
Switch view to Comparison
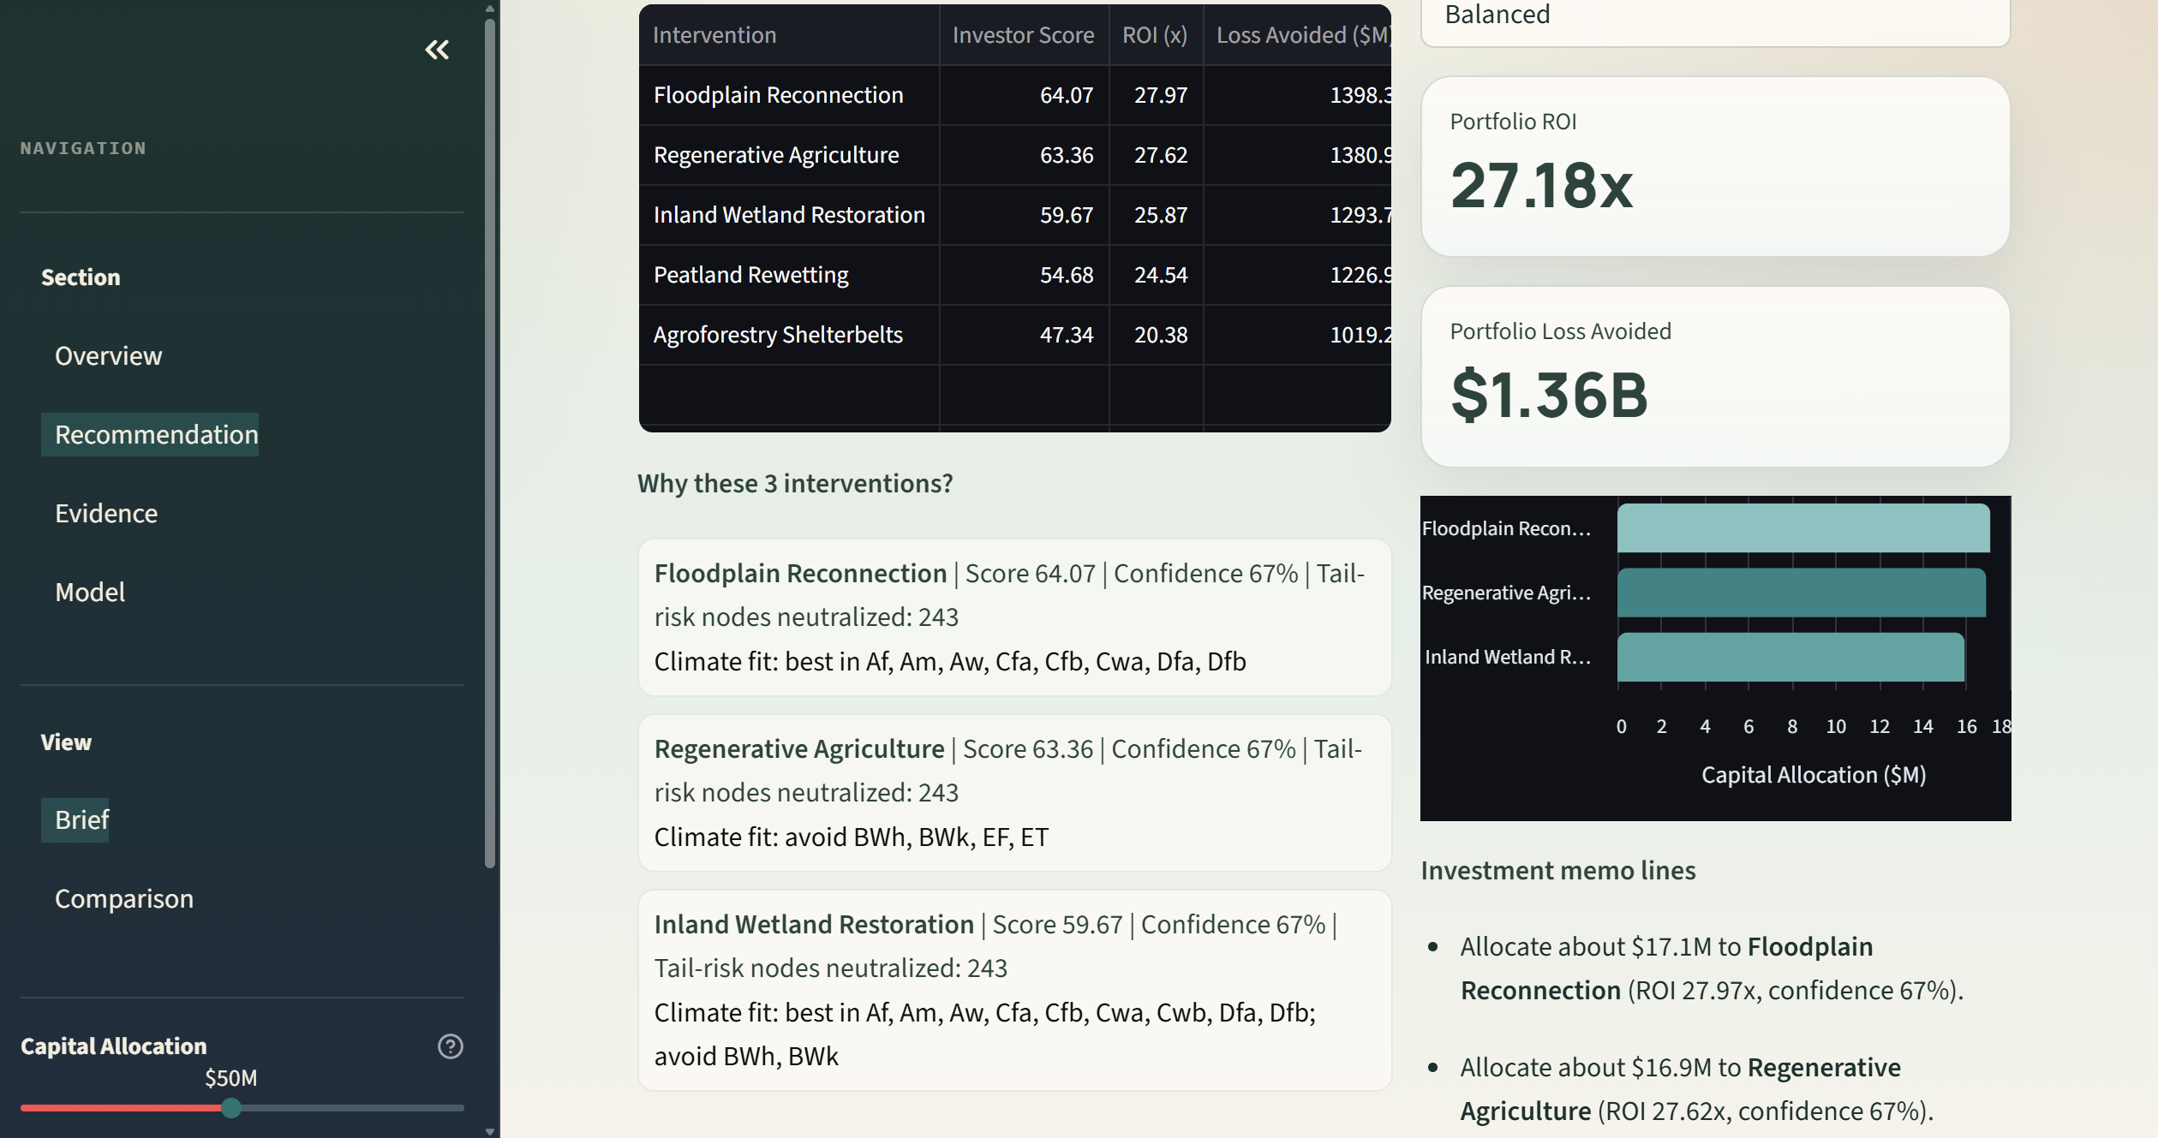124,899
